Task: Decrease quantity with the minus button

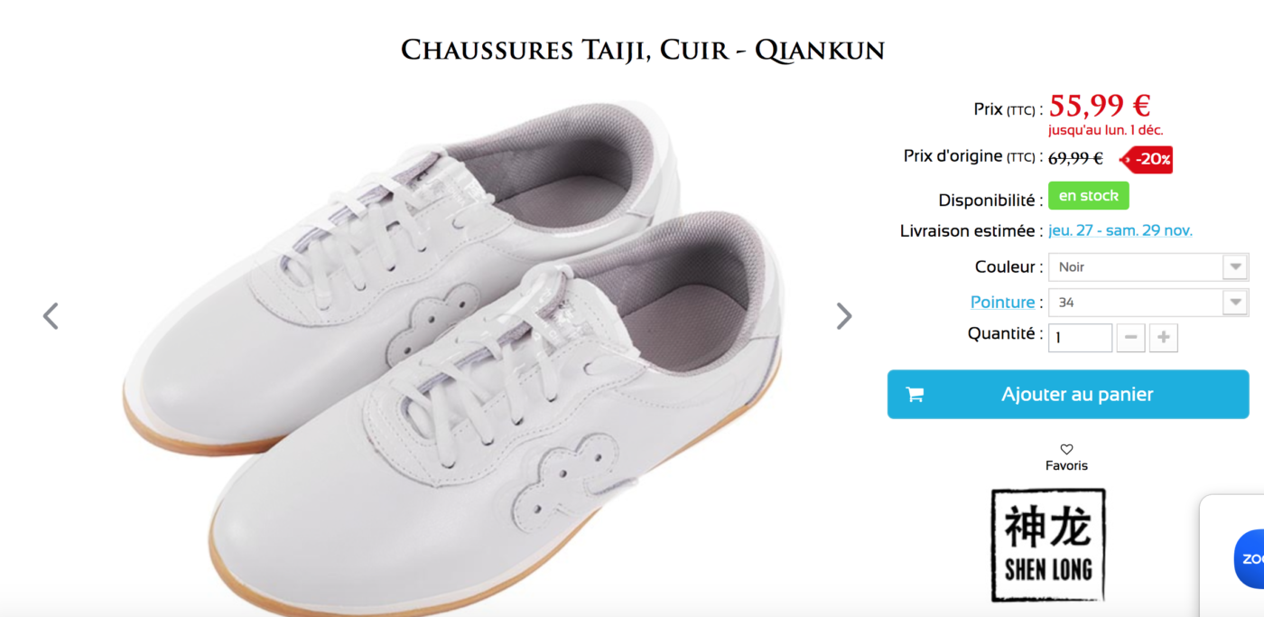Action: [x=1131, y=338]
